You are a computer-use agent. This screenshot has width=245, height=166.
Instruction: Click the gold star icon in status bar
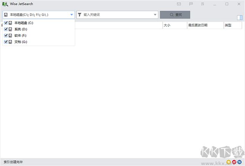coord(229,162)
